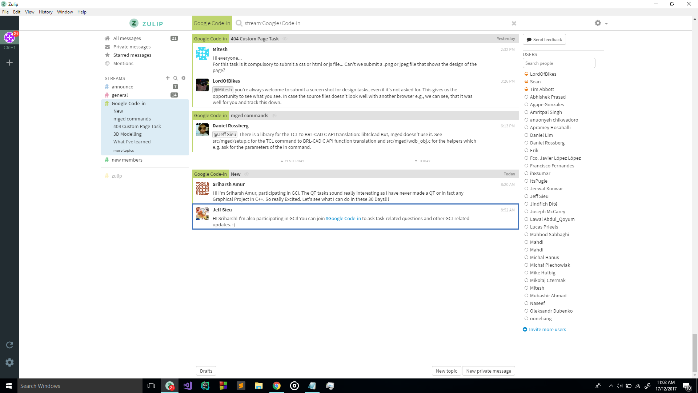The image size is (698, 393).
Task: Click the 'New' topic header for today's messages
Action: tap(236, 174)
